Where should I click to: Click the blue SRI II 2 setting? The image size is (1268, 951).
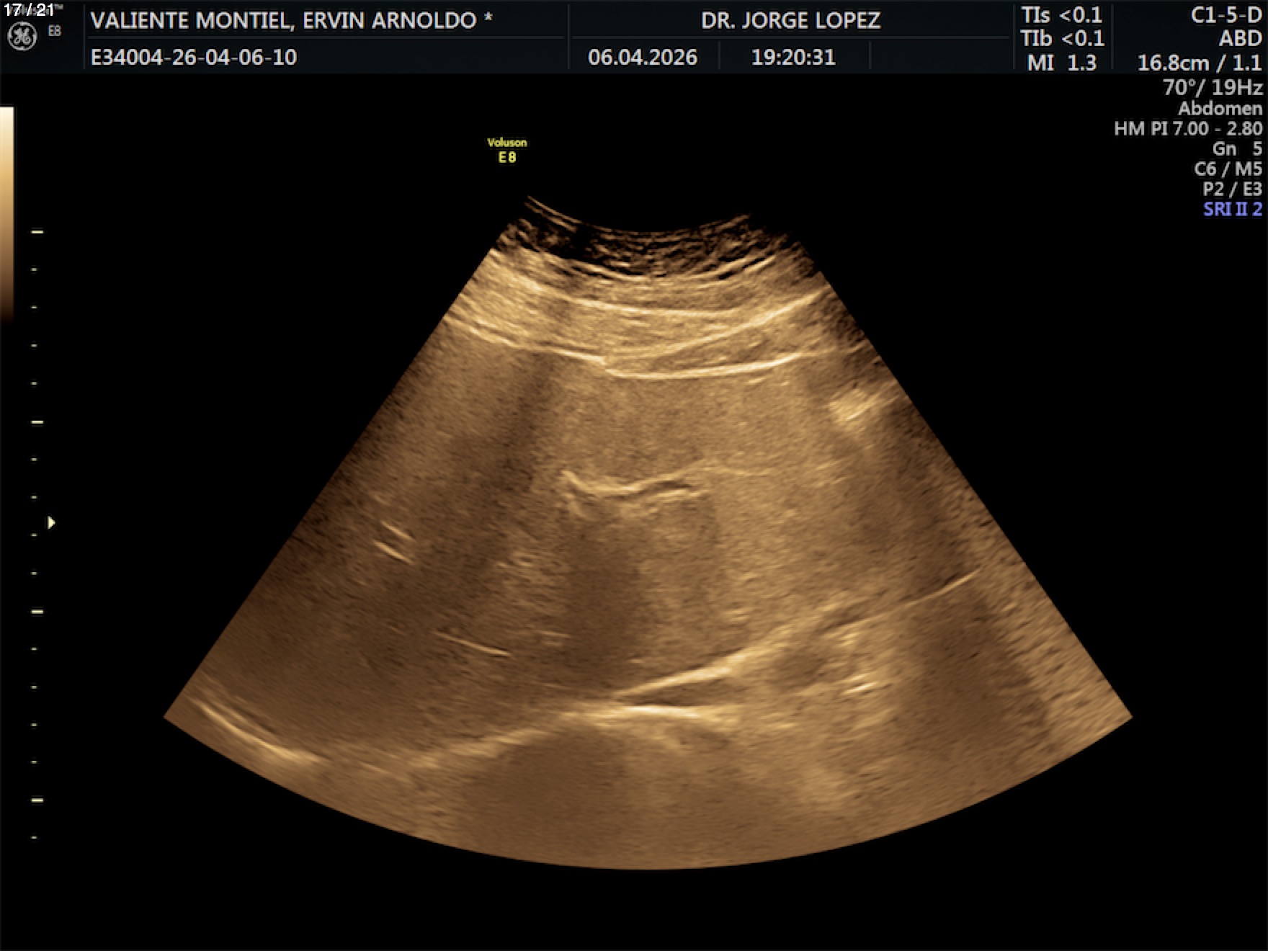[x=1232, y=209]
